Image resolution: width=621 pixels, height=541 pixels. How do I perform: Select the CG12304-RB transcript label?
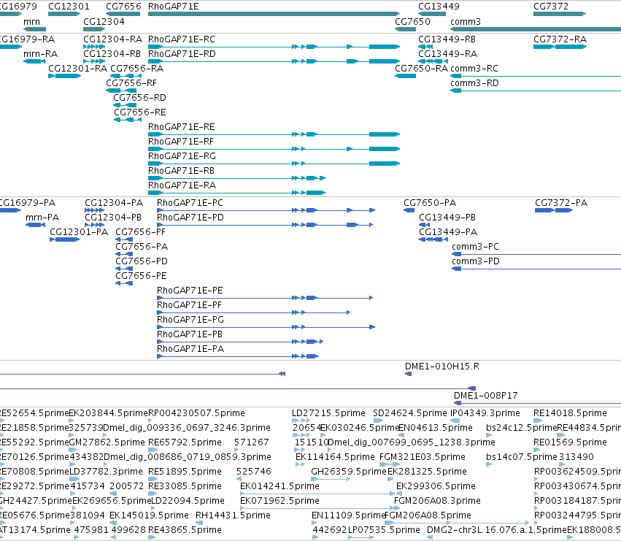point(112,54)
